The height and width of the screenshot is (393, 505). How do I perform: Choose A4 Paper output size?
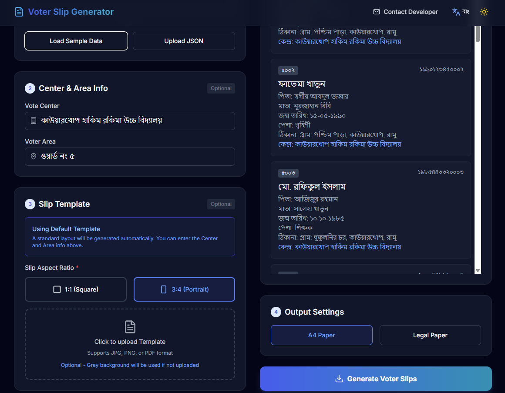[321, 335]
